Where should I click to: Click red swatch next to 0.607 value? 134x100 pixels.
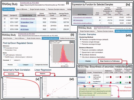pyautogui.click(x=111, y=77)
